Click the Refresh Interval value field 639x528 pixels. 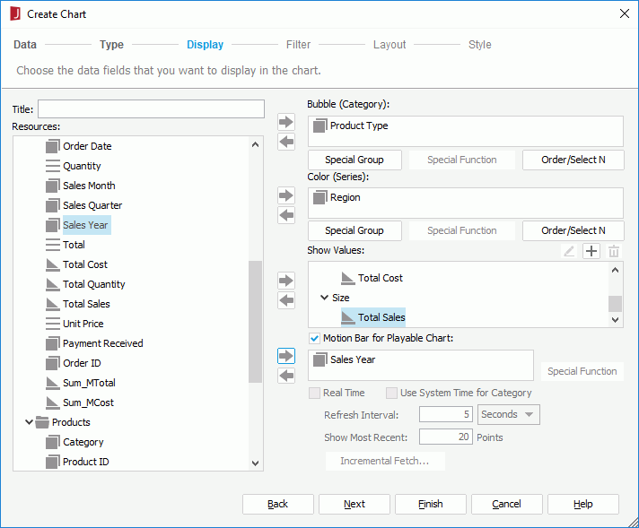point(446,414)
